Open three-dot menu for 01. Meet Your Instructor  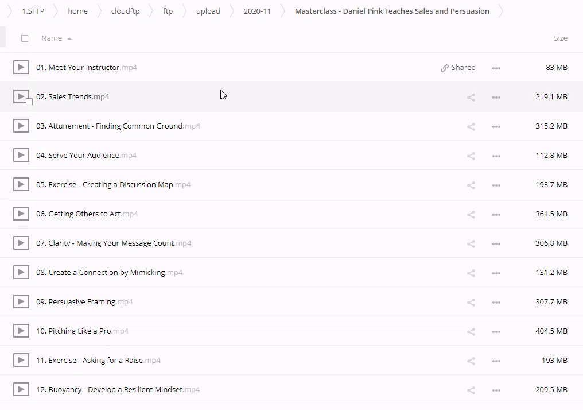point(496,68)
